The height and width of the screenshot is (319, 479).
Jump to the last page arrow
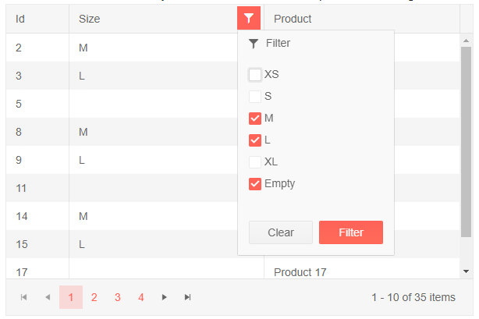(x=187, y=297)
